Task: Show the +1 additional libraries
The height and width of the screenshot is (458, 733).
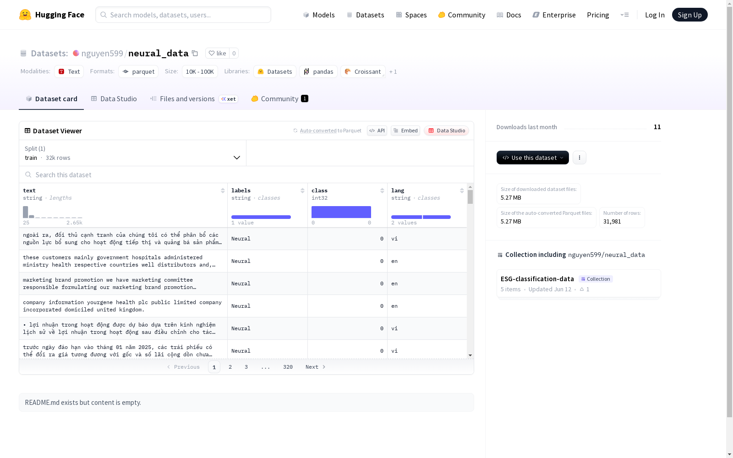Action: tap(393, 71)
